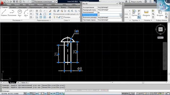Click the coordinates readout in status bar
This screenshot has width=170, height=95.
coord(10,93)
